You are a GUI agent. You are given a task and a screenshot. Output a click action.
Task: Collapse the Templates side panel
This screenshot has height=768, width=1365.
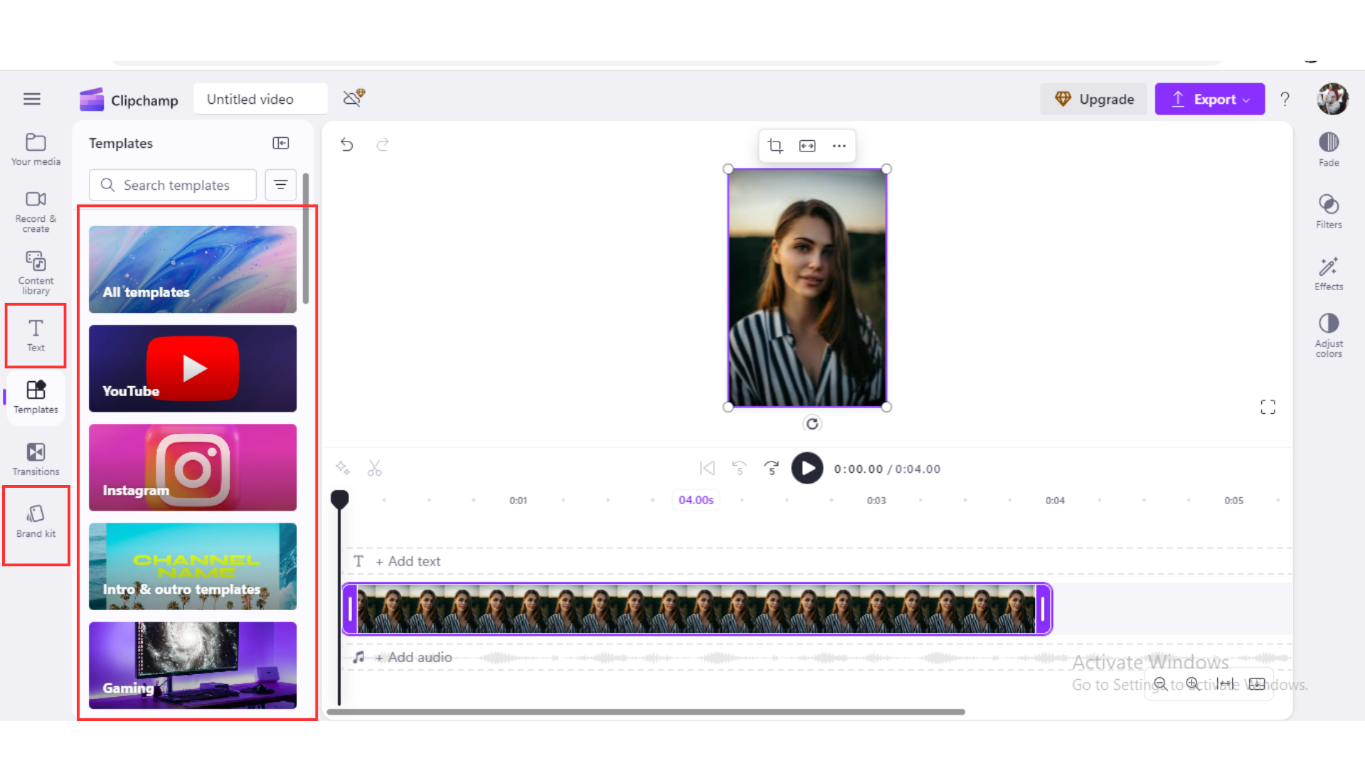(x=281, y=143)
